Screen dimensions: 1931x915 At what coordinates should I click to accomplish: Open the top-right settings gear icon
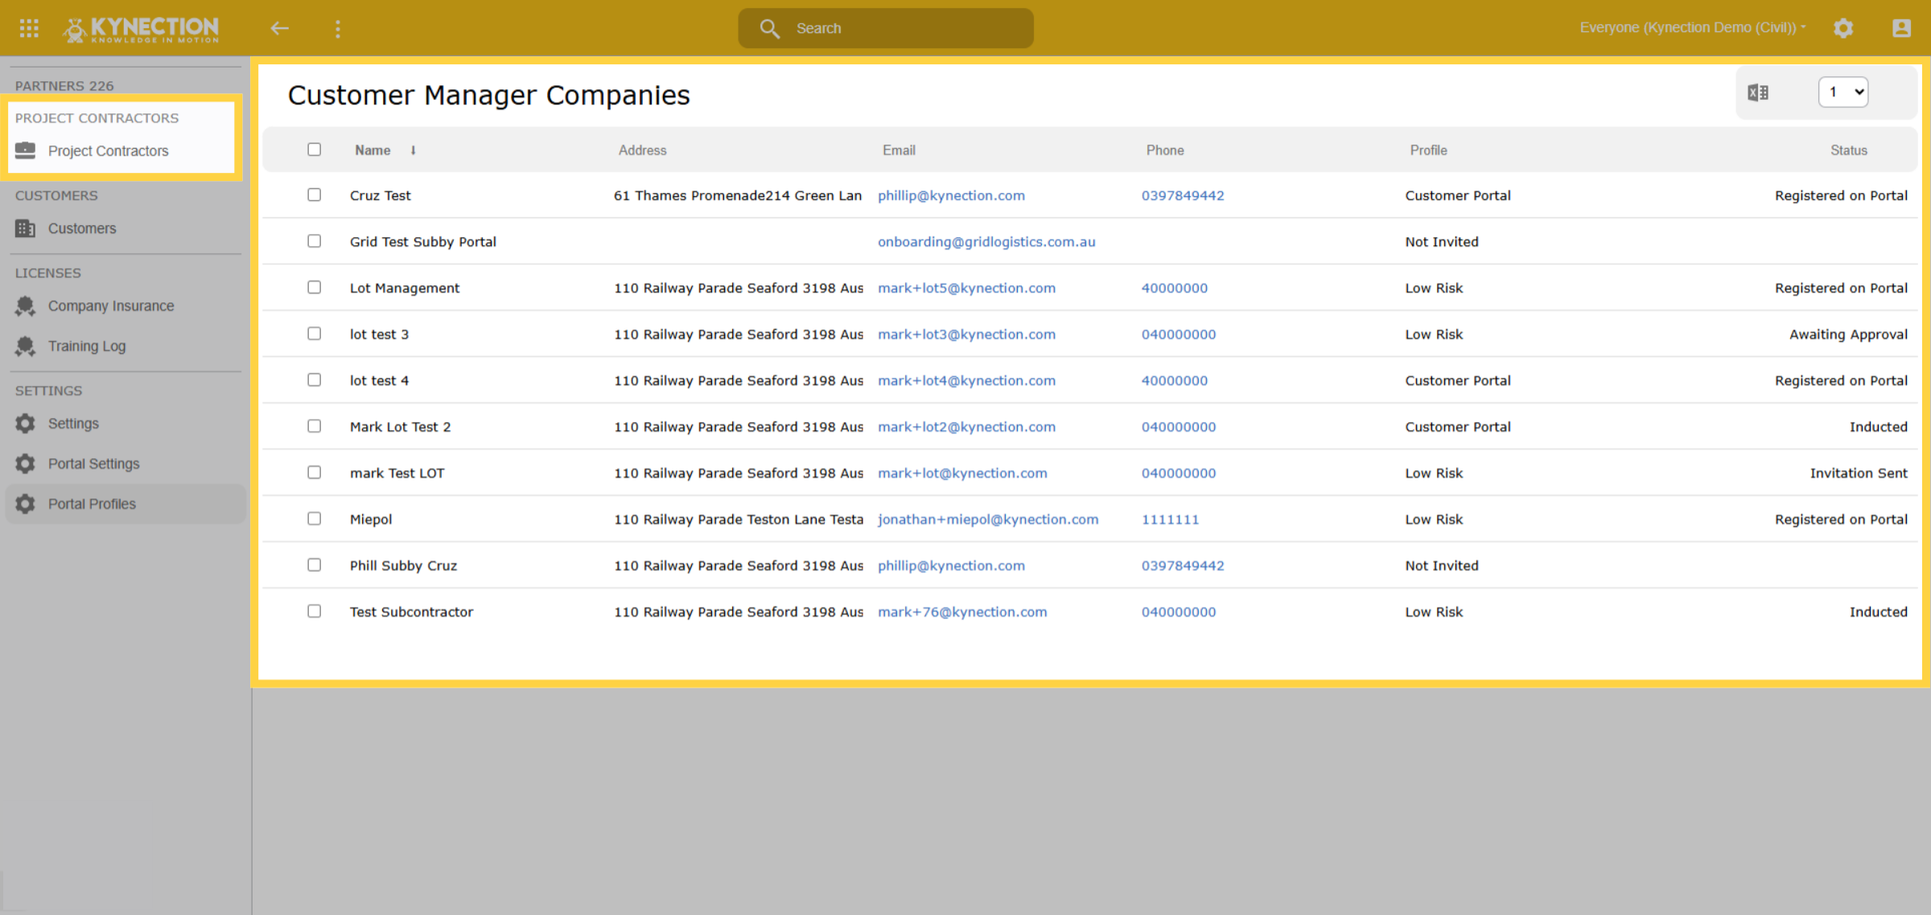pos(1843,28)
